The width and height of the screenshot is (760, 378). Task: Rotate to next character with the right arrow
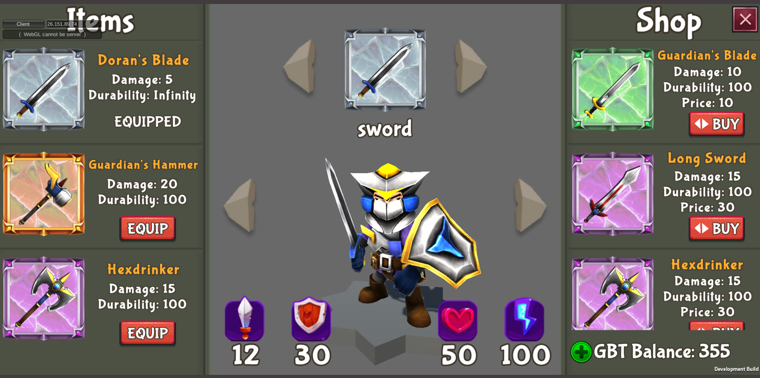(530, 205)
